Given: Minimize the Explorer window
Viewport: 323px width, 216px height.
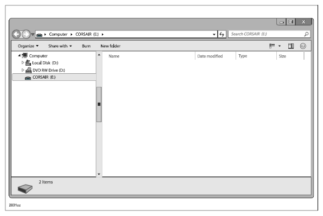Looking at the screenshot, I should (x=281, y=22).
